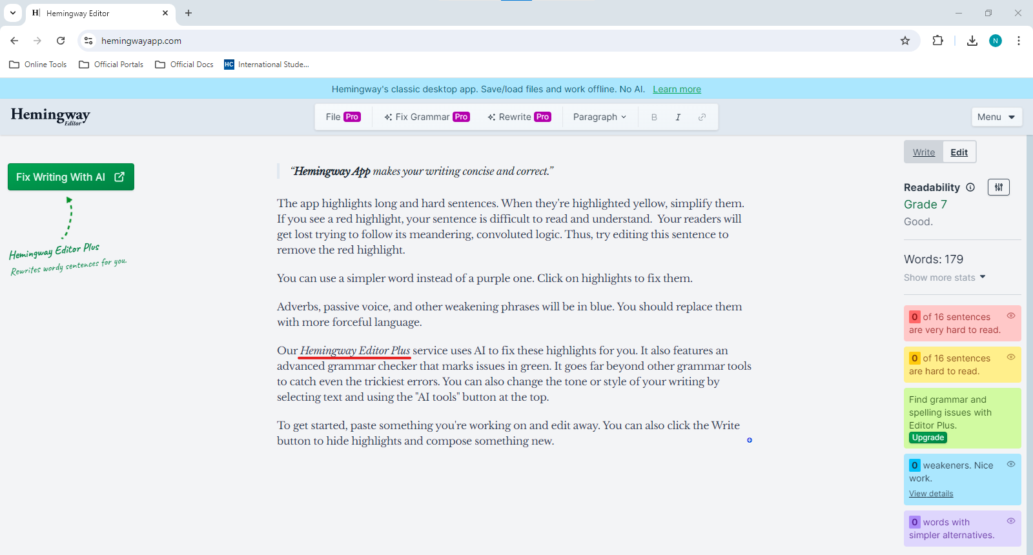
Task: Click the green Upgrade button
Action: point(928,438)
